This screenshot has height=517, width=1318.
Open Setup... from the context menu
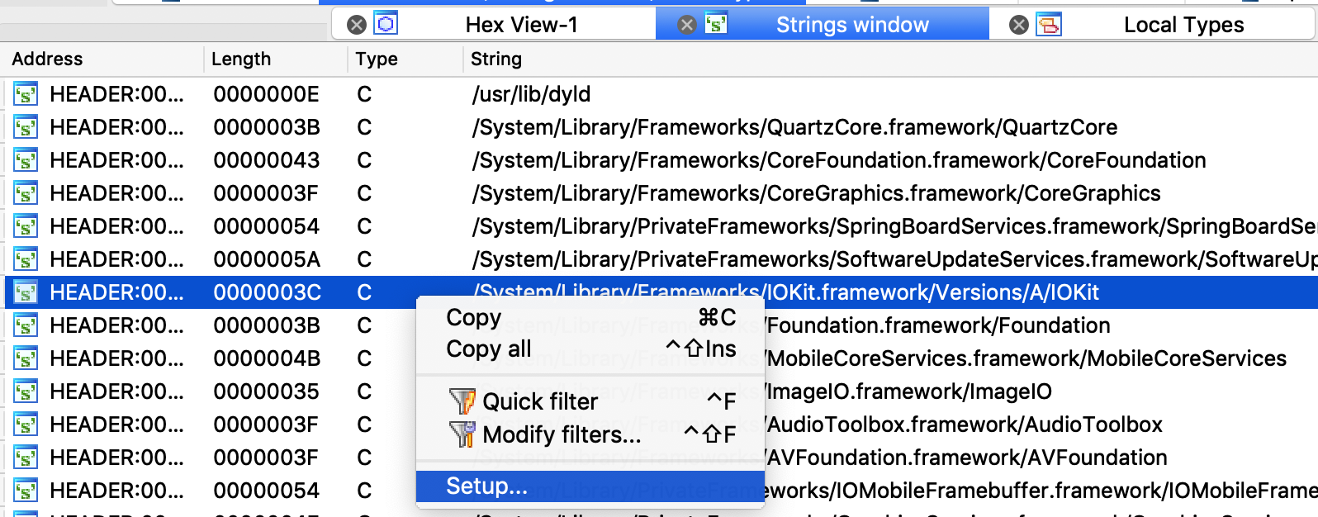pos(487,486)
